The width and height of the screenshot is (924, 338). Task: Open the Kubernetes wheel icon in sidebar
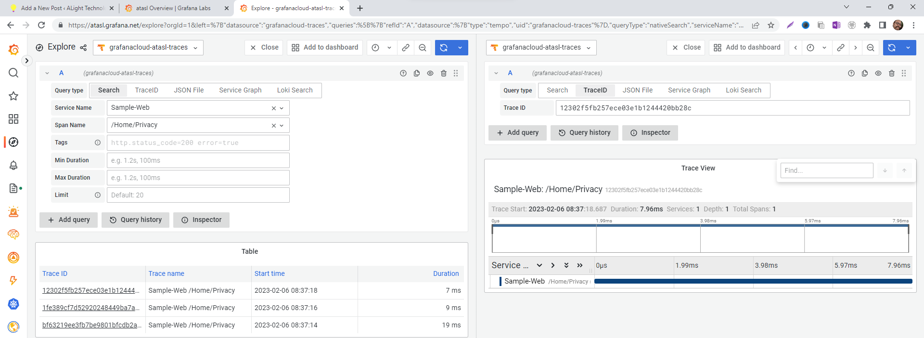tap(13, 304)
